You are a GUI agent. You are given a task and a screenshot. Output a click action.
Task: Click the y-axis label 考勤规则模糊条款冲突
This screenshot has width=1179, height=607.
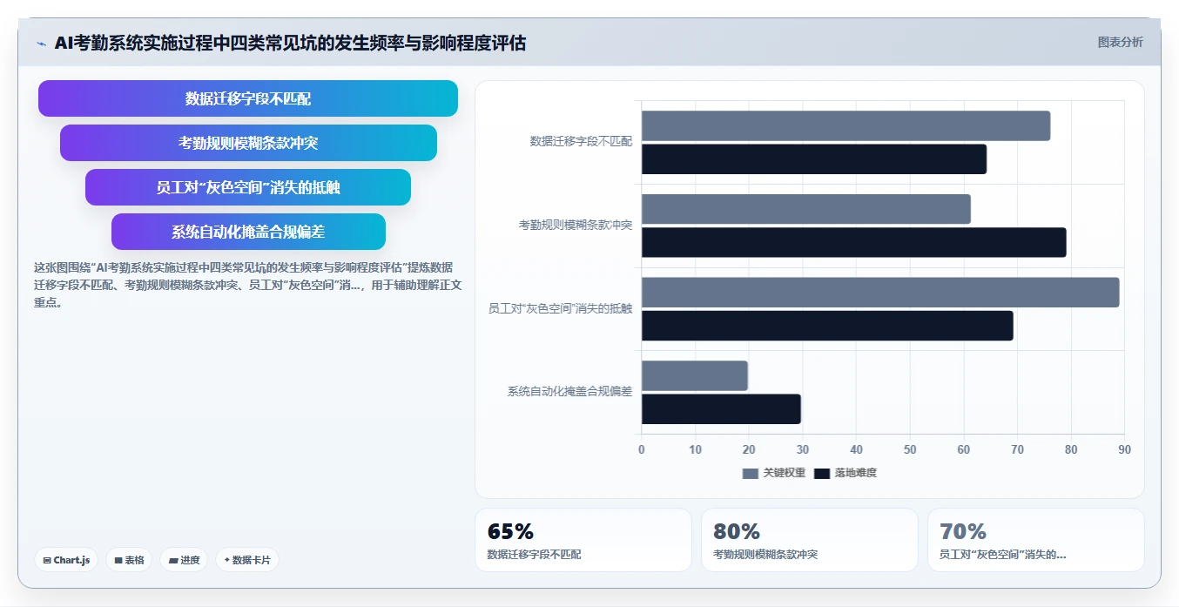point(576,225)
